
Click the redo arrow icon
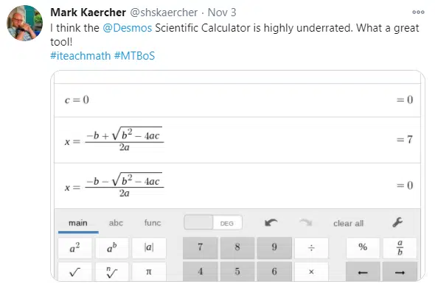click(x=306, y=223)
